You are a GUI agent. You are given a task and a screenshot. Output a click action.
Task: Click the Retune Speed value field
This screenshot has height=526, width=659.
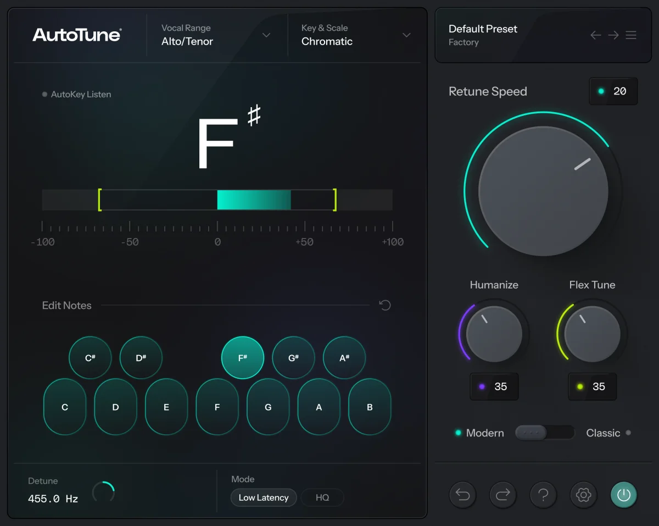click(x=613, y=91)
